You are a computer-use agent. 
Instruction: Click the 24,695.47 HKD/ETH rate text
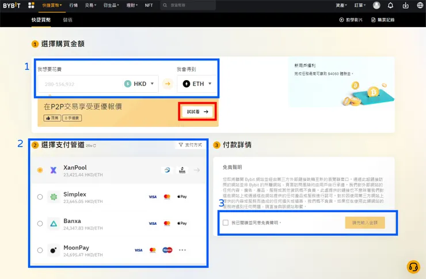[83, 255]
